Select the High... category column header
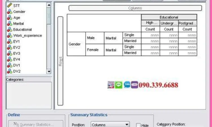Viewport: 212px width, 127px height. click(x=150, y=23)
